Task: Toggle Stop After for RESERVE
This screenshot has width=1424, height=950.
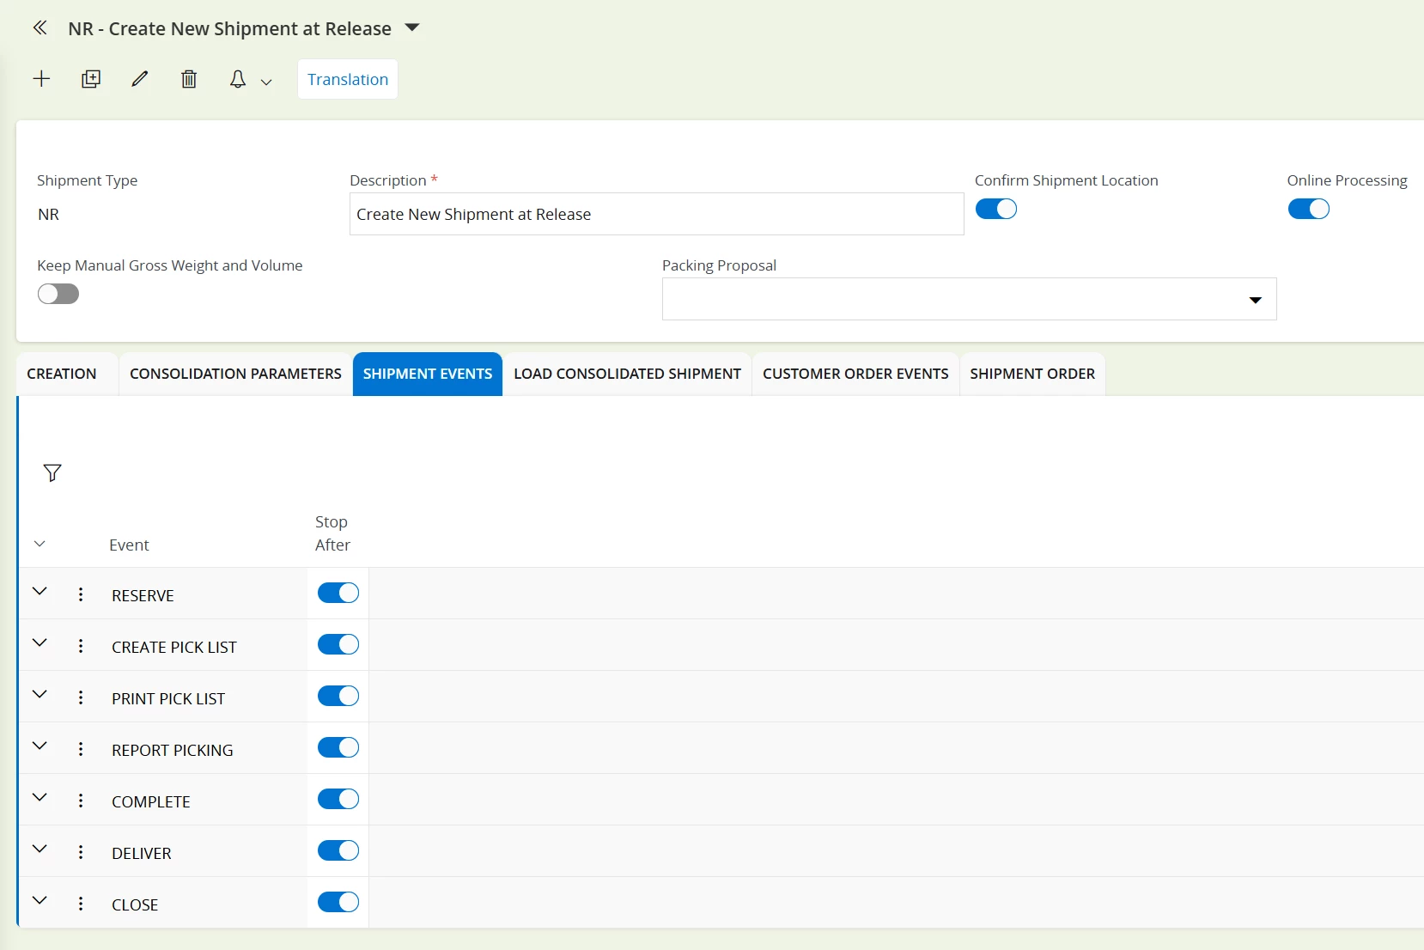Action: (x=338, y=593)
